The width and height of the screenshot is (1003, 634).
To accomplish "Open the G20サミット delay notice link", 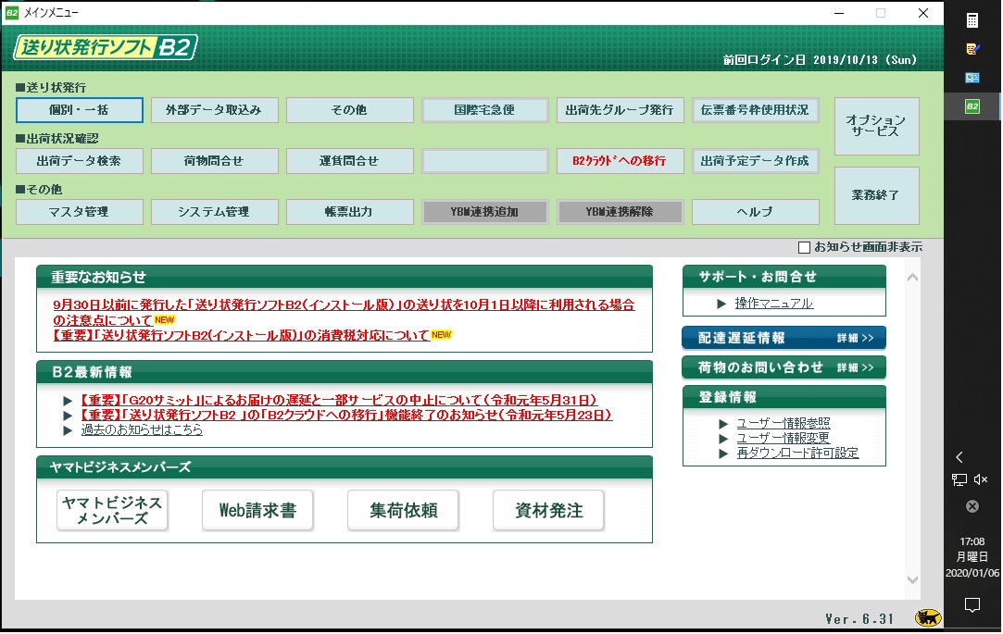I will point(340,400).
